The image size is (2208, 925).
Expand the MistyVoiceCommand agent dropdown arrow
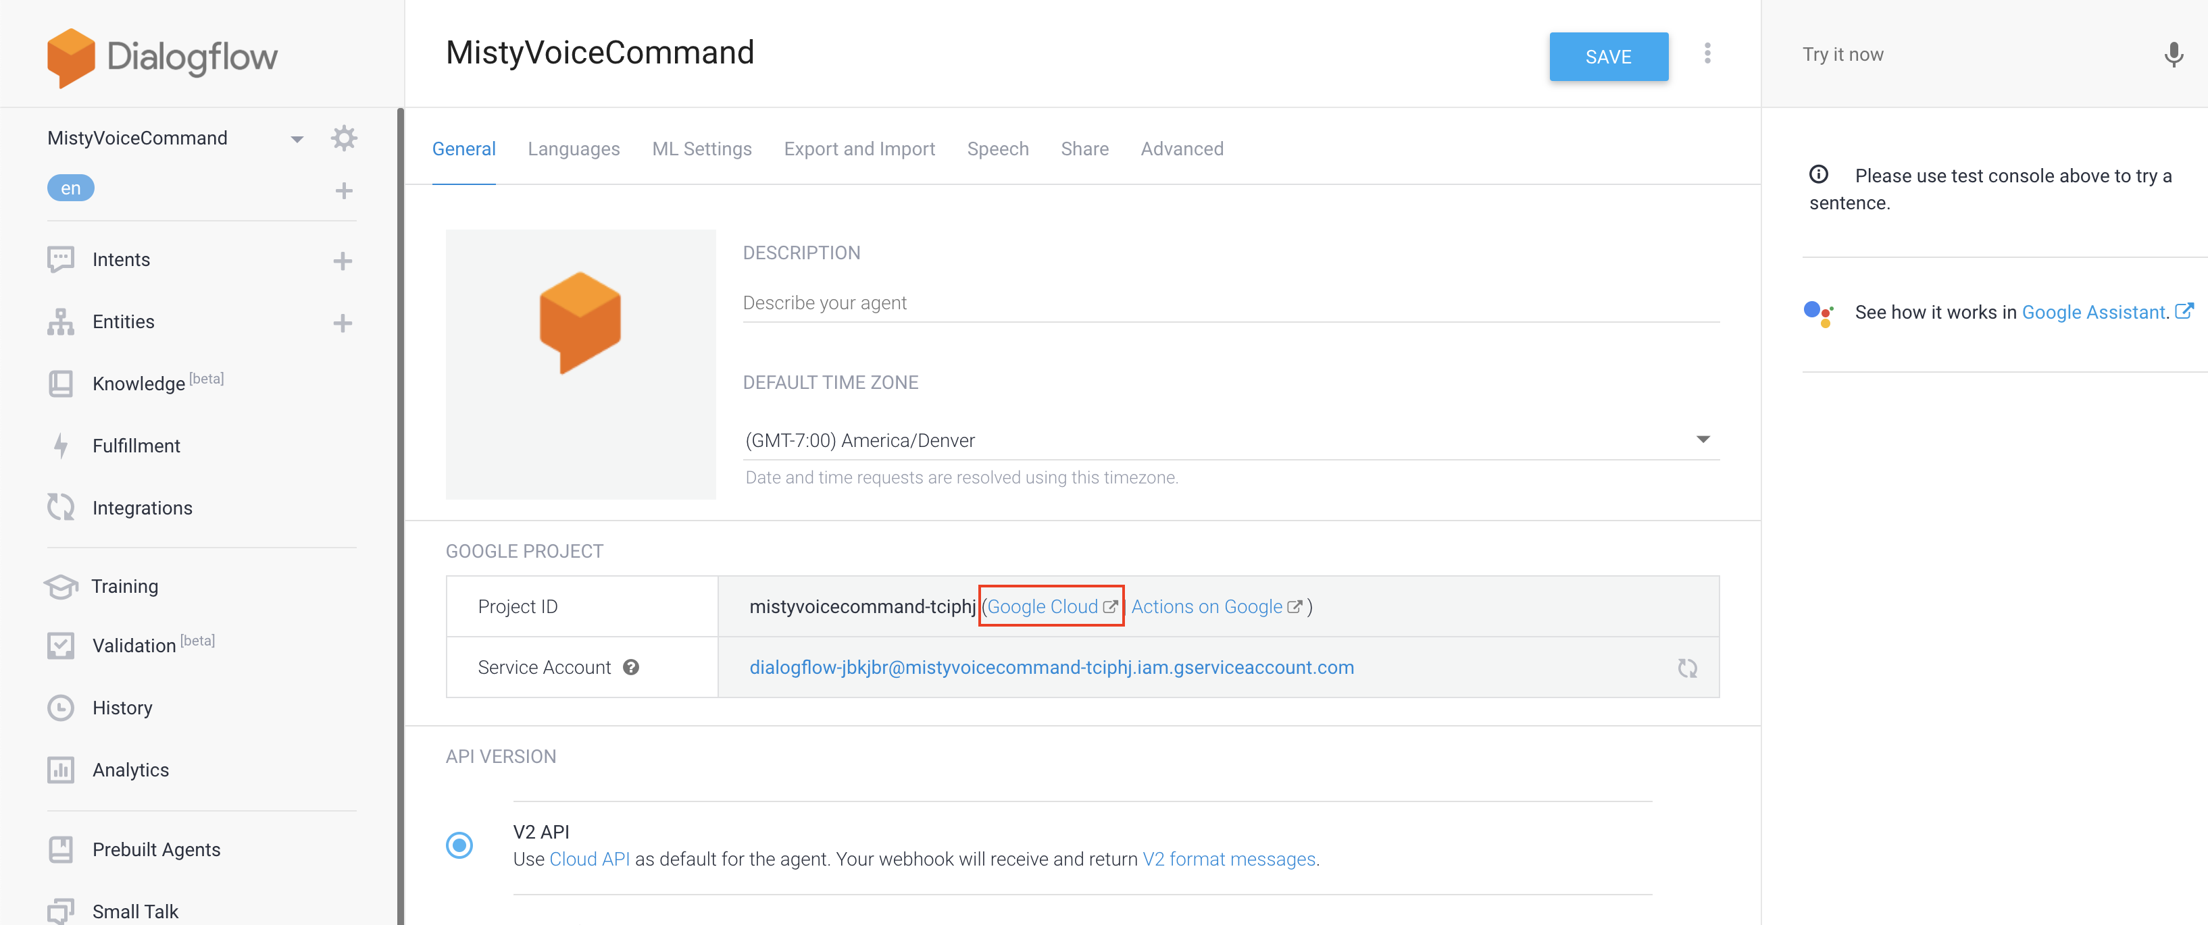(x=297, y=139)
